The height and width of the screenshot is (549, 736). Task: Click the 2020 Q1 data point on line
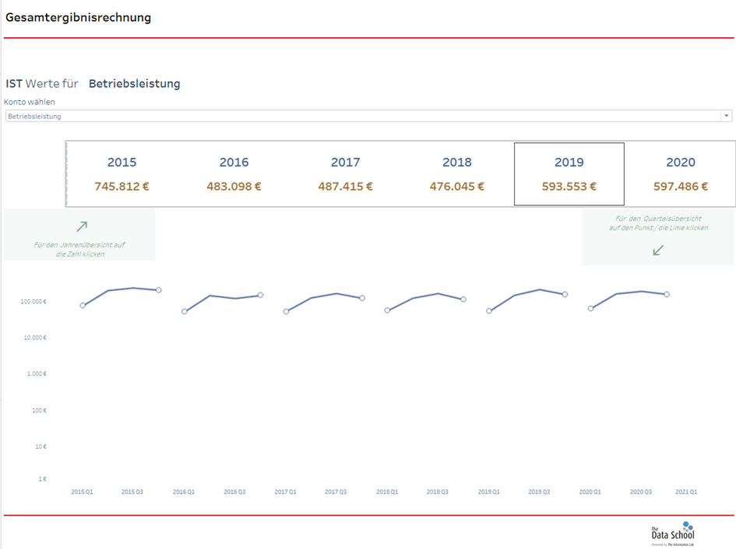tap(591, 309)
